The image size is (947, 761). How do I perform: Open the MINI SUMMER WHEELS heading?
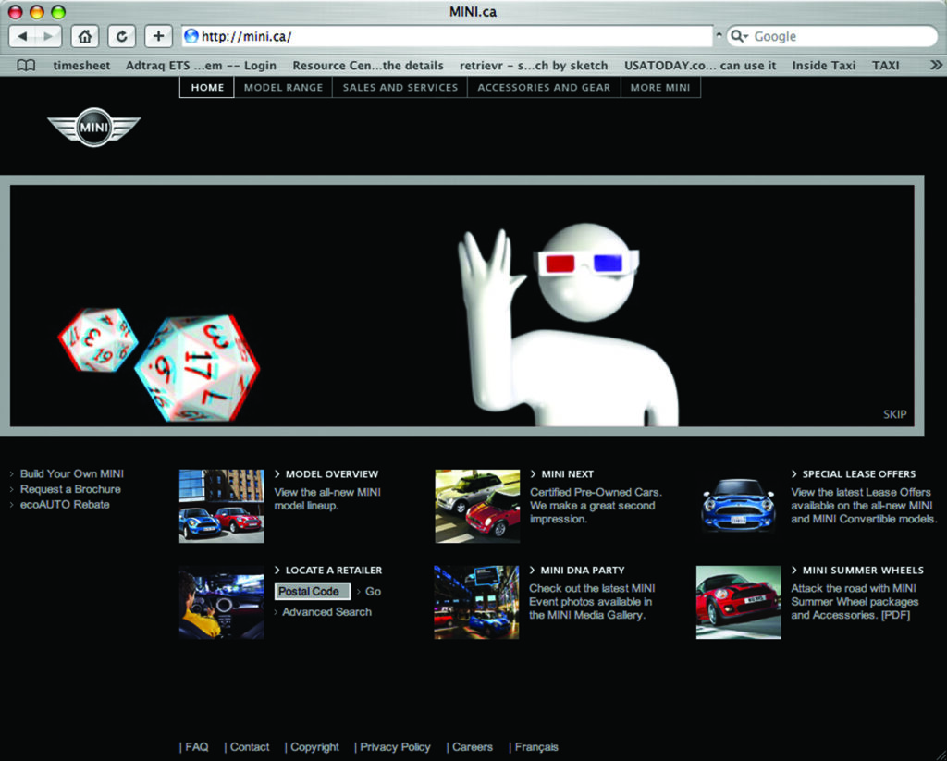pyautogui.click(x=863, y=571)
